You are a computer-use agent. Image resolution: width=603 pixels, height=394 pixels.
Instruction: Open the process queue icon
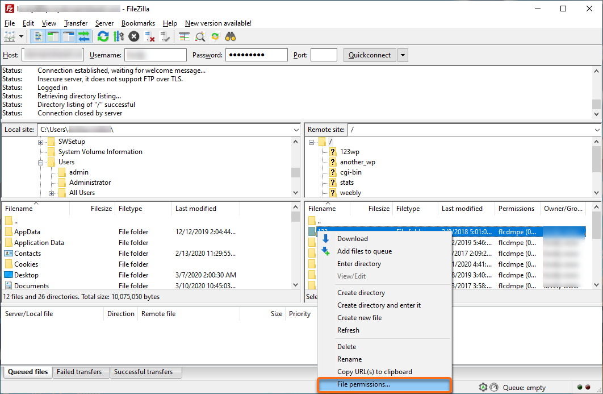coord(119,36)
